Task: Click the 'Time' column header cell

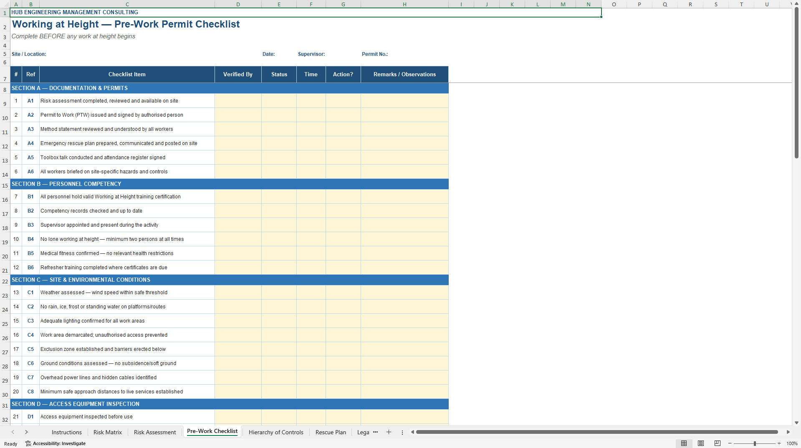Action: 311,75
